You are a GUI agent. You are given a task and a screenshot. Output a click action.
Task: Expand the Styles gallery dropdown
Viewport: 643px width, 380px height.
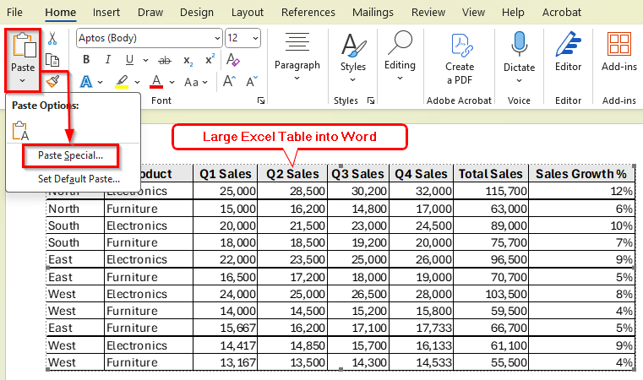pos(353,79)
